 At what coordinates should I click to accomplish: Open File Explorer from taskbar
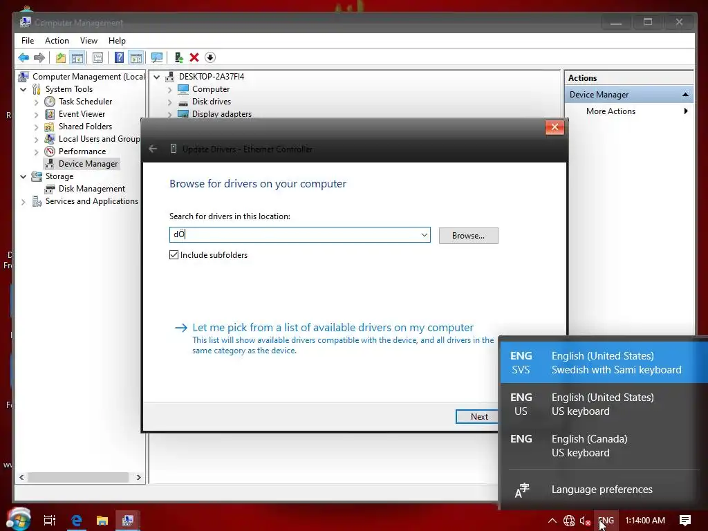(x=102, y=520)
